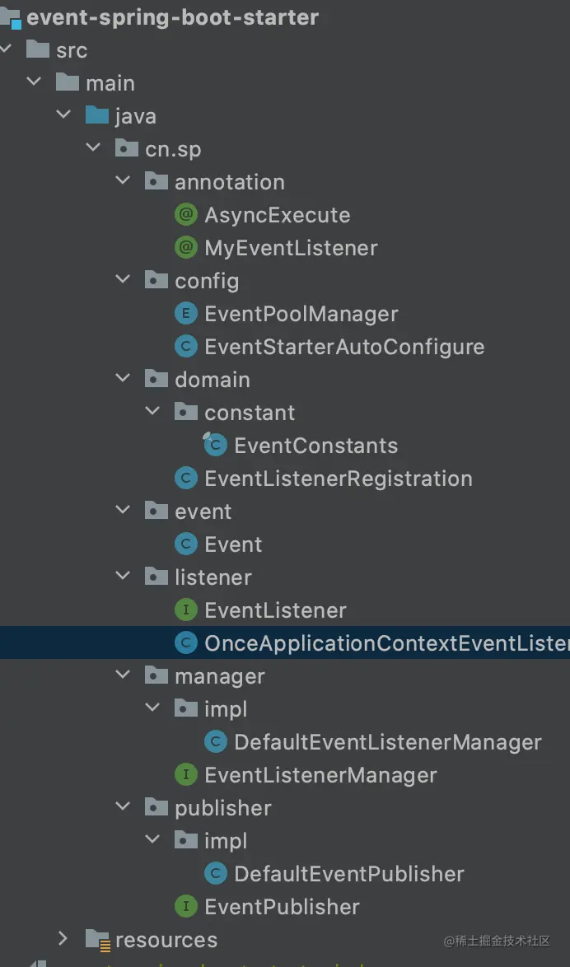Select the AsyncExecute file name
Screen dimensions: 570x967
[278, 215]
